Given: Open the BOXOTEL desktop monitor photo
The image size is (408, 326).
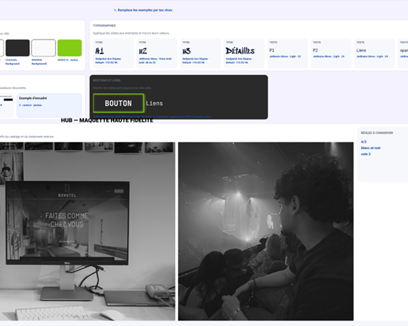Looking at the screenshot, I should pyautogui.click(x=88, y=231).
